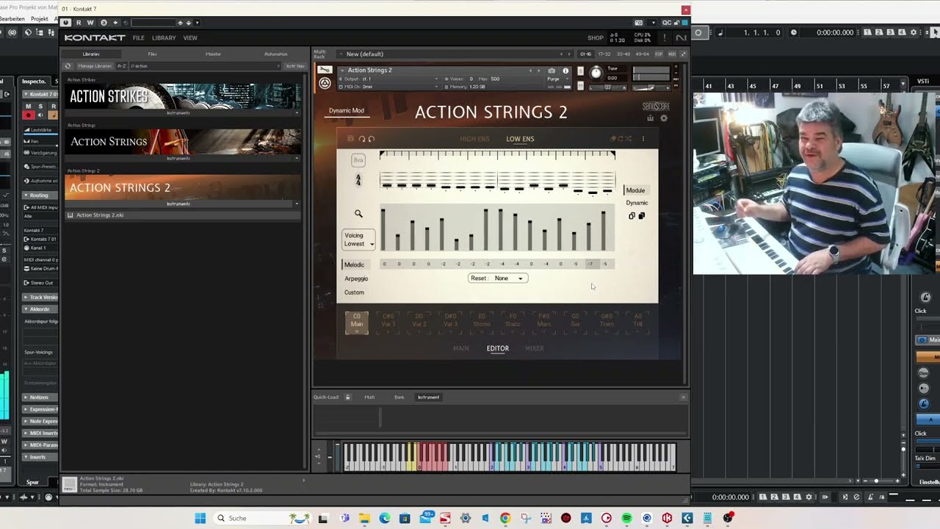
Task: Show instrument info with the i icon
Action: (565, 71)
